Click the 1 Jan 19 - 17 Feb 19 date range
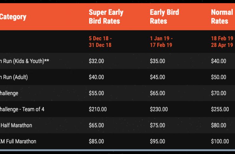This screenshot has height=154, width=235. (161, 42)
